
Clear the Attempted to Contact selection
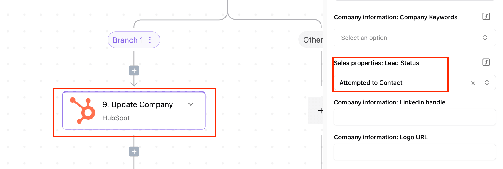pos(473,83)
